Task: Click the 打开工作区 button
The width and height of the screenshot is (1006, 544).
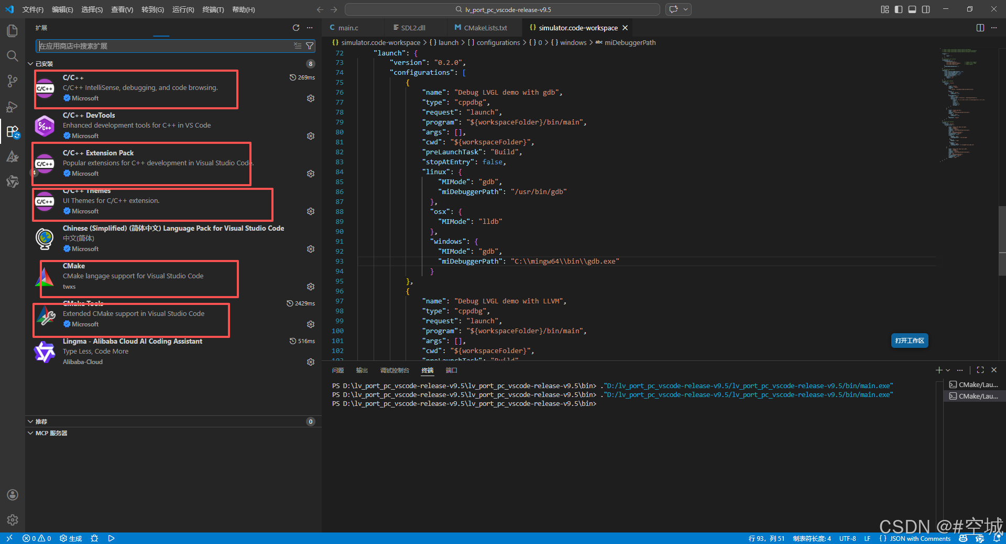Action: click(x=910, y=341)
